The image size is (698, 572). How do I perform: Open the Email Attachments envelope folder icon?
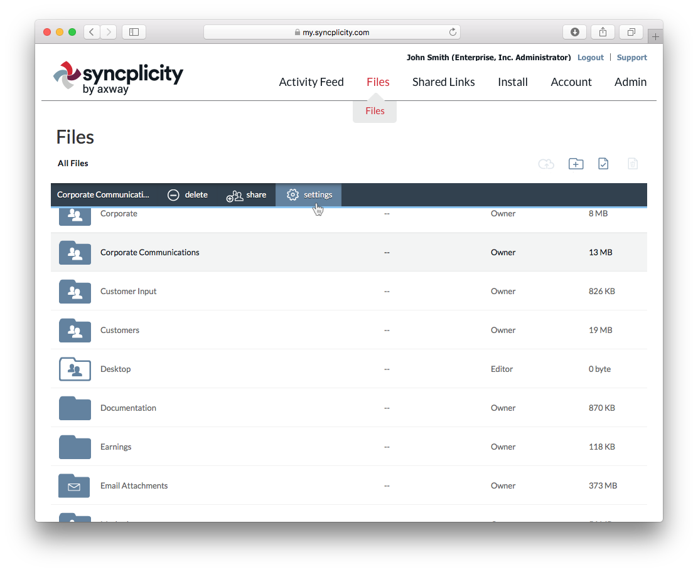click(75, 485)
